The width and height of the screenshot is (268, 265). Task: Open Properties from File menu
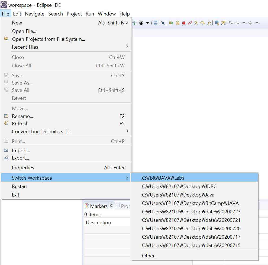coord(66,168)
